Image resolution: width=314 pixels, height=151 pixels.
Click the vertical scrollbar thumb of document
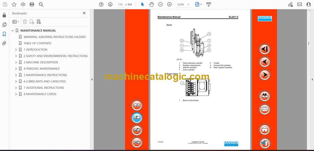point(308,43)
